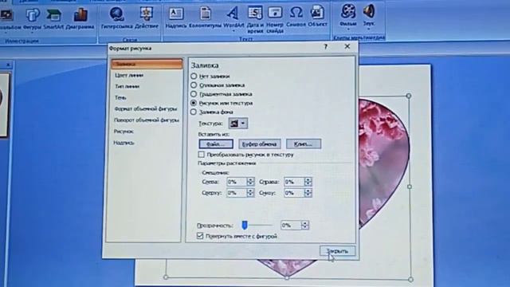Screen dimensions: 510x287
Task: Insert Номер слайда
Action: [x=275, y=19]
